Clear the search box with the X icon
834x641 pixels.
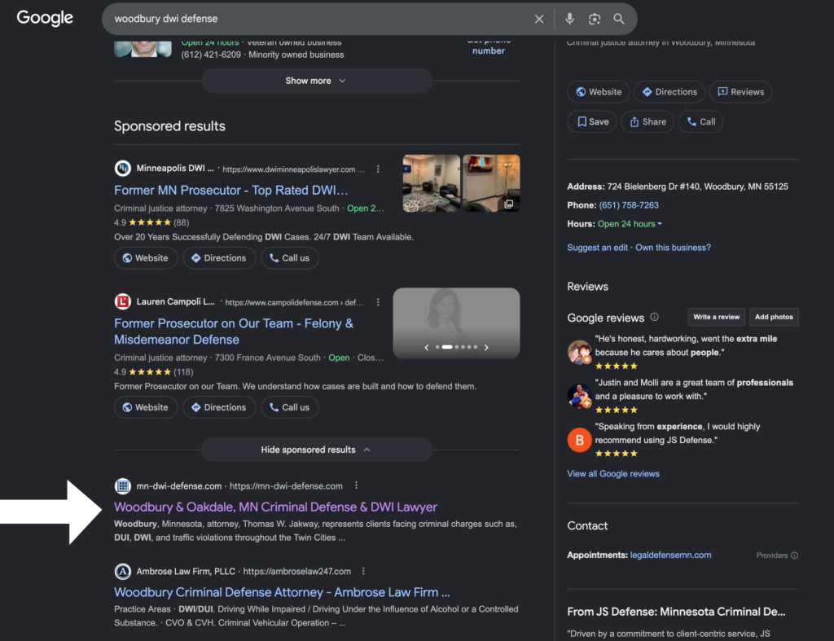tap(539, 20)
